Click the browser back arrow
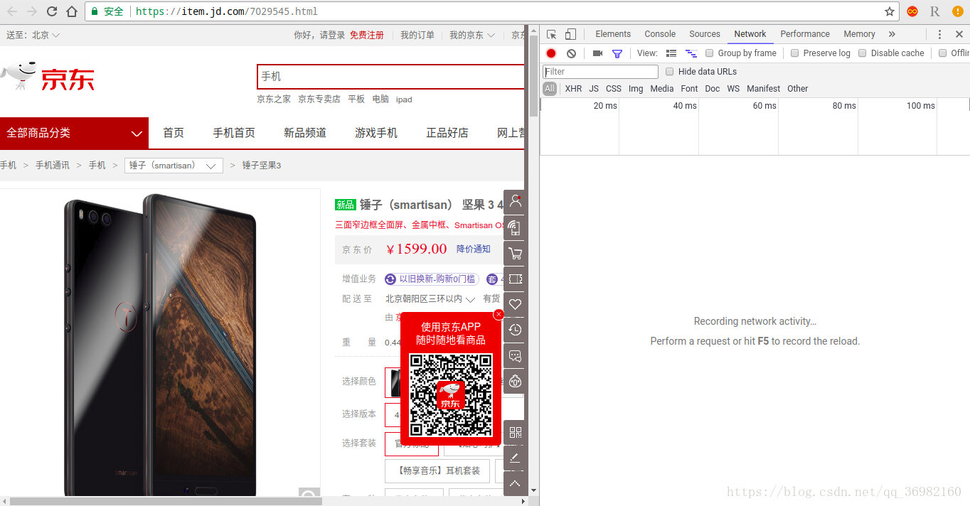 [x=12, y=11]
